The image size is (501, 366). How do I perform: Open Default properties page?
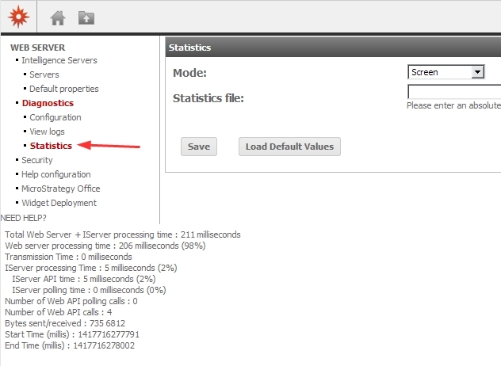63,89
